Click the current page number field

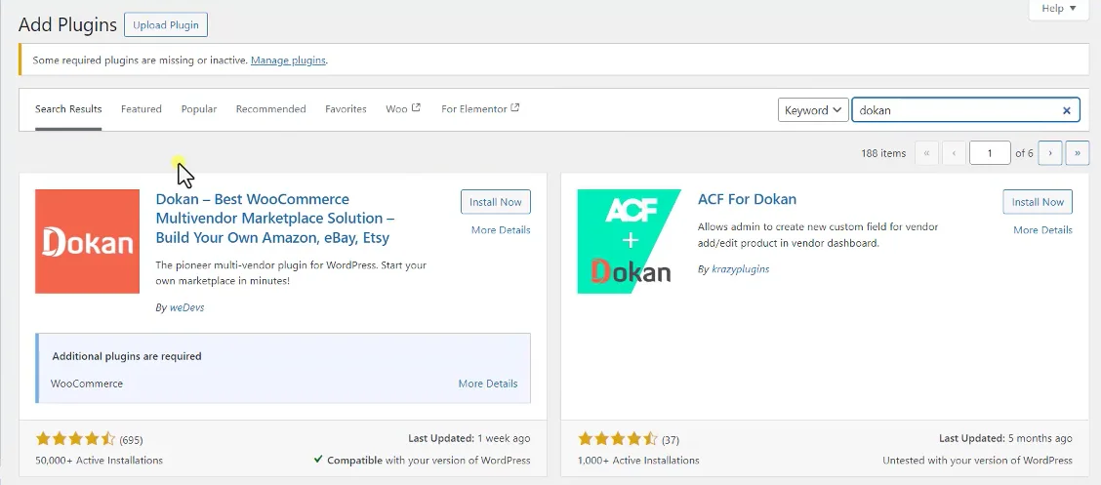[x=990, y=153]
